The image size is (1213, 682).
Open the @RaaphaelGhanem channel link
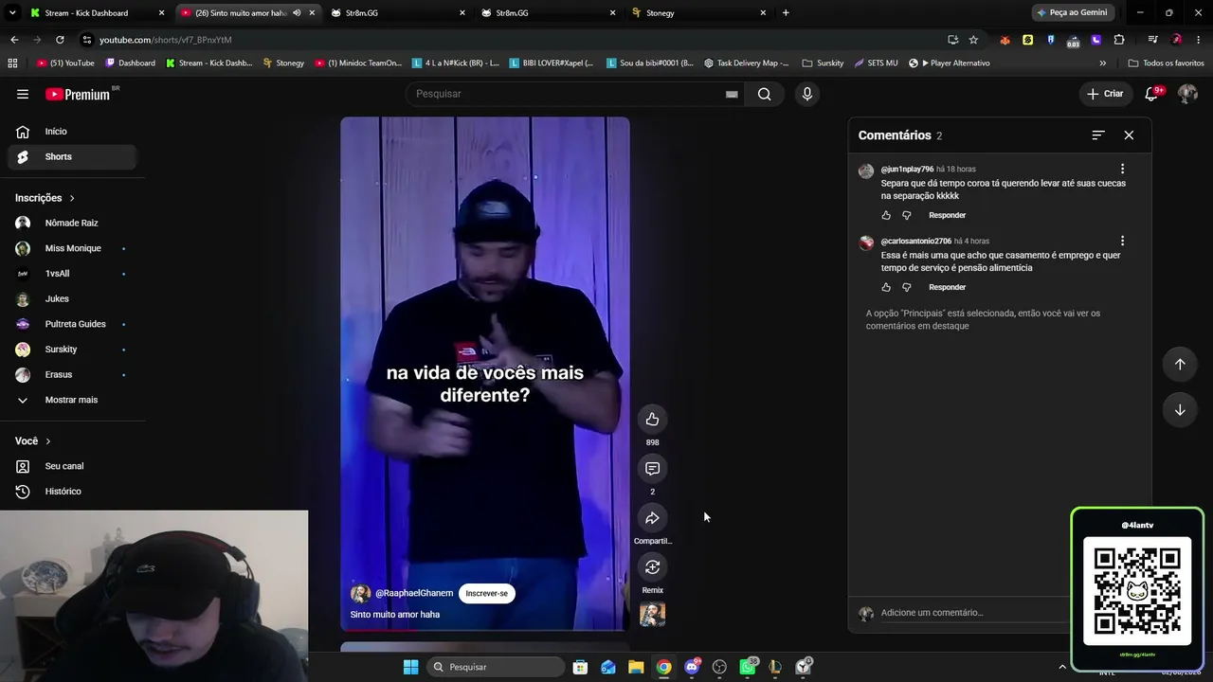point(414,594)
